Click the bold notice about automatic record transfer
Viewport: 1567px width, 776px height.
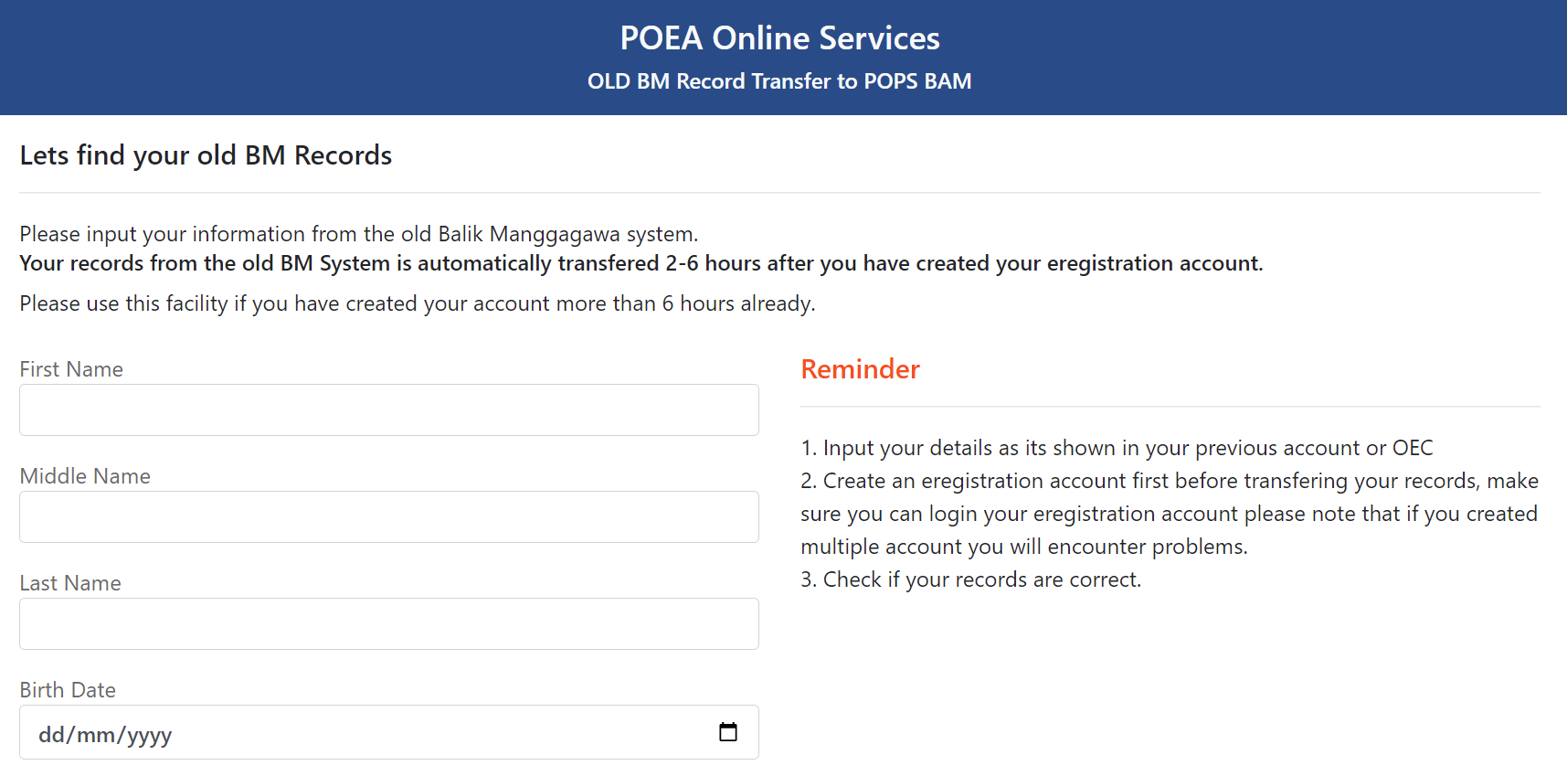(641, 263)
